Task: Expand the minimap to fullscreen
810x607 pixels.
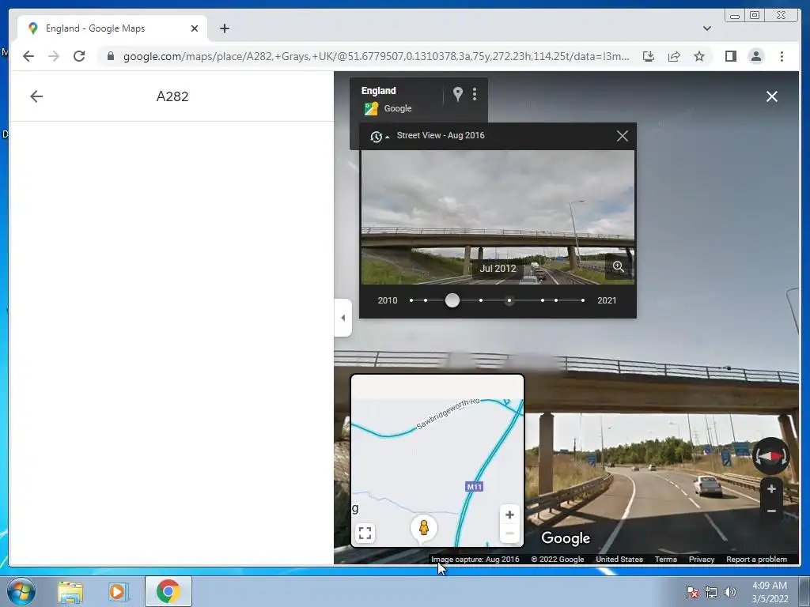Action: pos(365,533)
